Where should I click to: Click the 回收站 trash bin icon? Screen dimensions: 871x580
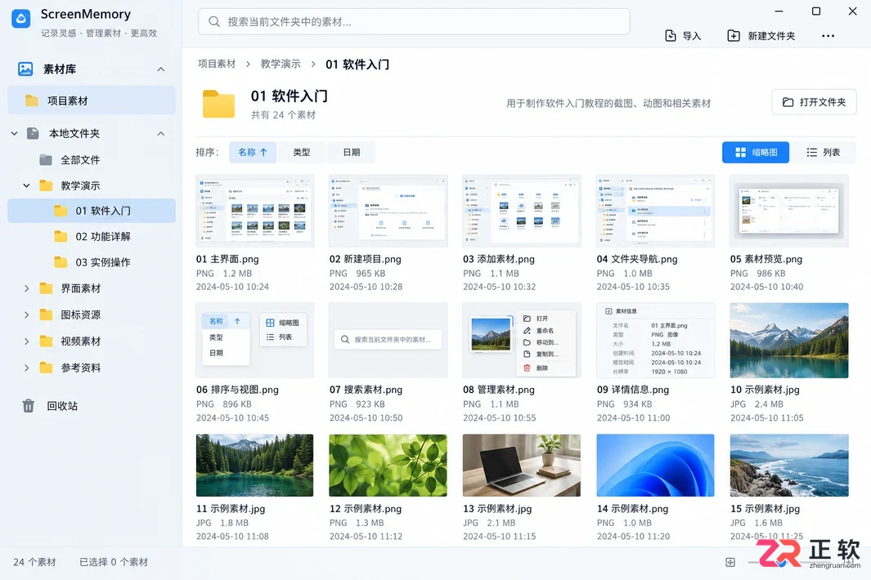click(x=29, y=406)
